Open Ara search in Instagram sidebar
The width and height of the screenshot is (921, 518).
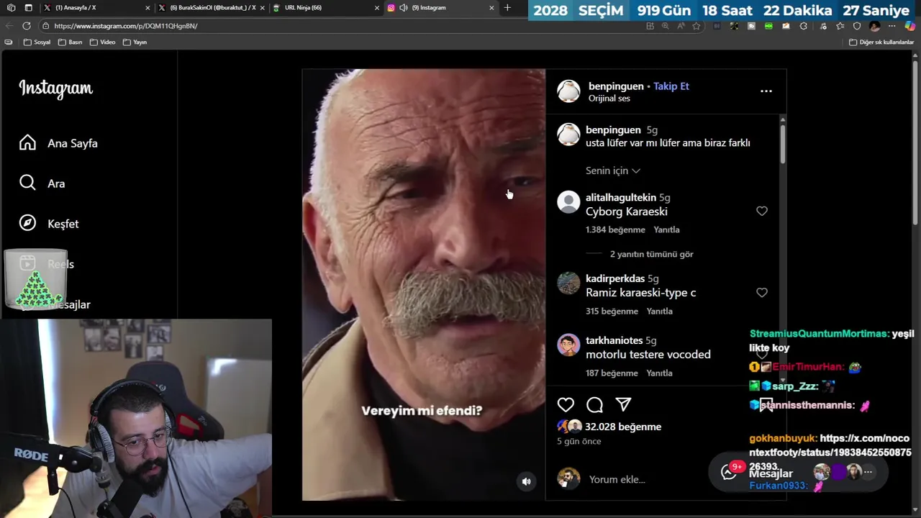42,183
